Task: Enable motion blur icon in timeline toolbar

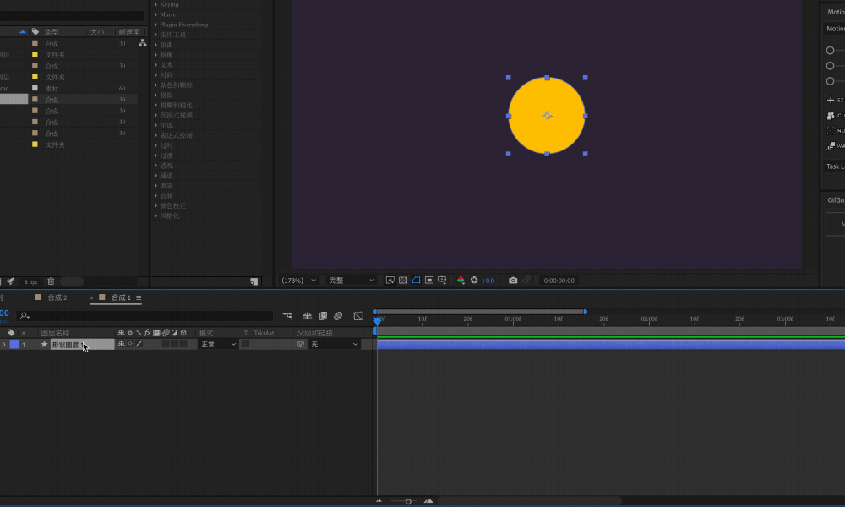Action: [338, 316]
